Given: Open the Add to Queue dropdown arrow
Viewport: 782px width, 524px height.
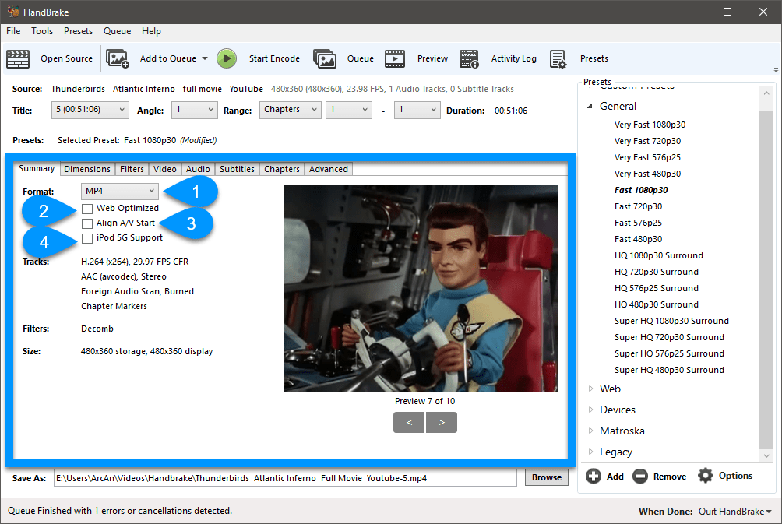Looking at the screenshot, I should coord(205,59).
